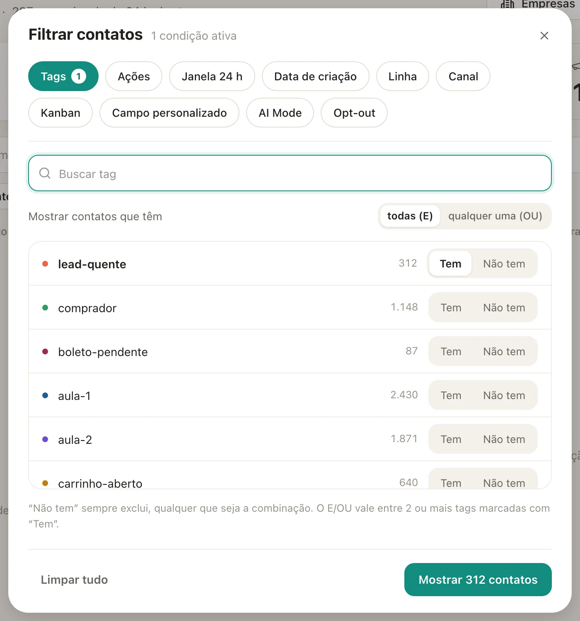This screenshot has width=580, height=621.
Task: Mark aula-1 as Não tem
Action: click(504, 395)
